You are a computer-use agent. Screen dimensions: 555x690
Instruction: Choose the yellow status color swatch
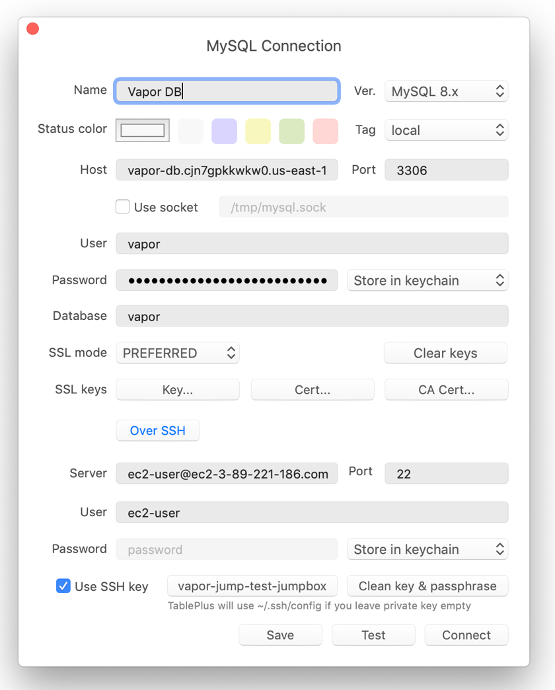pyautogui.click(x=258, y=131)
